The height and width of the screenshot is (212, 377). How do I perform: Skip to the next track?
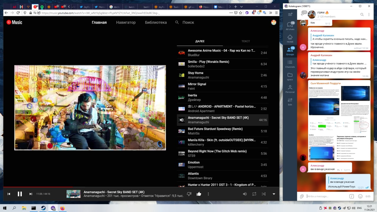click(31, 194)
